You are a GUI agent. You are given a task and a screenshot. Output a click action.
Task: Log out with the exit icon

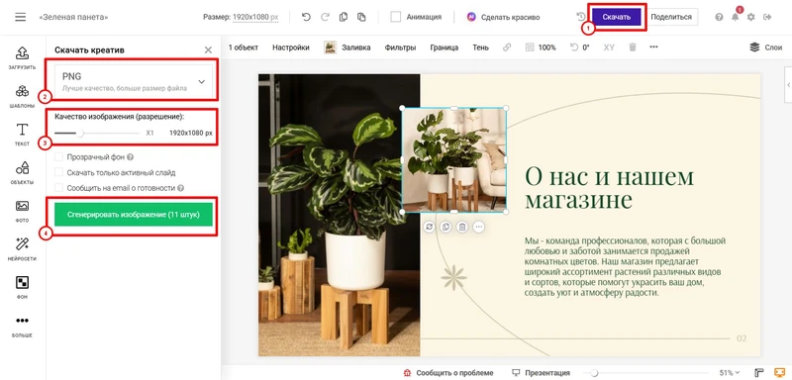click(767, 17)
